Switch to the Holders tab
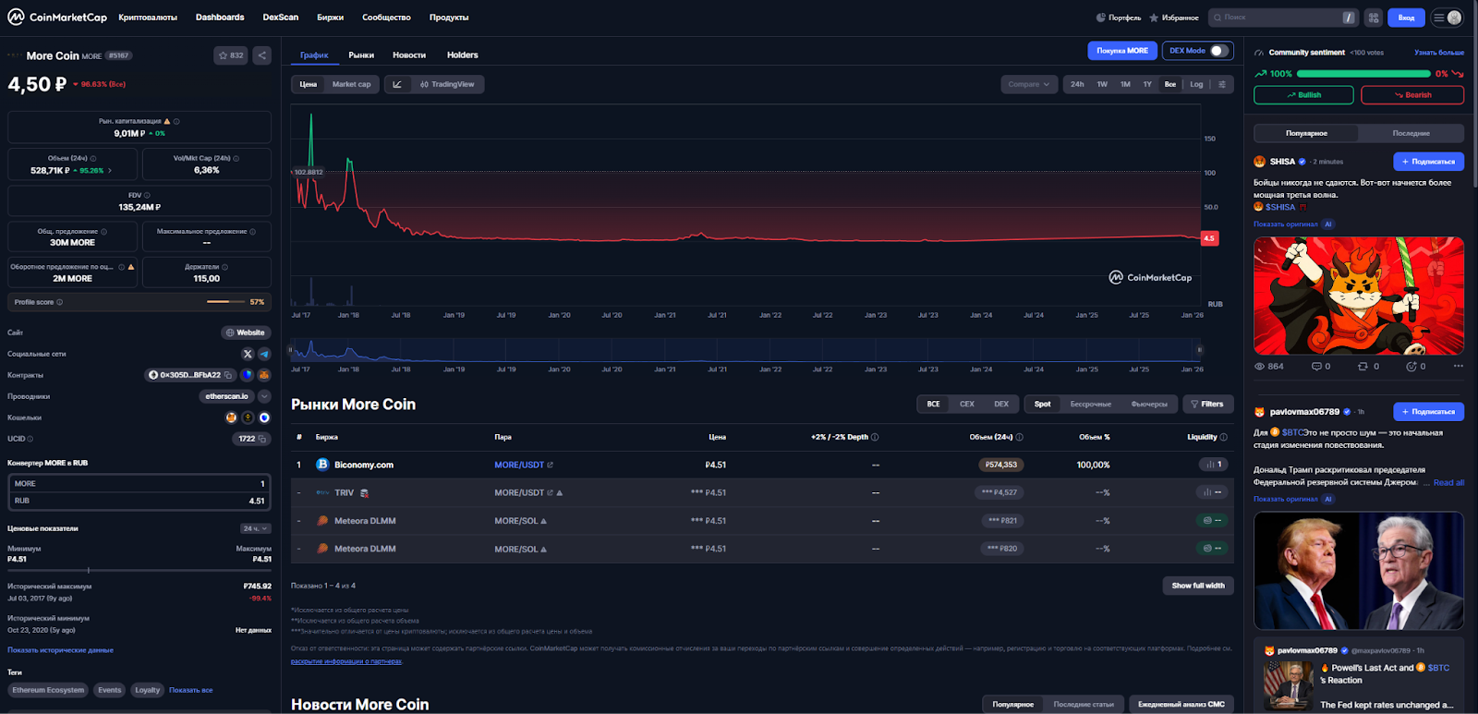Viewport: 1478px width, 714px height. tap(462, 55)
